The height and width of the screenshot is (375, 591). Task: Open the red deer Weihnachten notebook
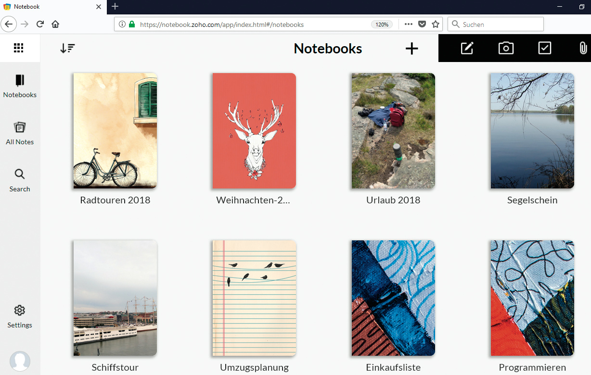[254, 131]
